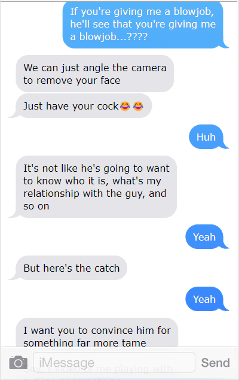Select the blue 'Huh' message bubble

[x=208, y=136]
